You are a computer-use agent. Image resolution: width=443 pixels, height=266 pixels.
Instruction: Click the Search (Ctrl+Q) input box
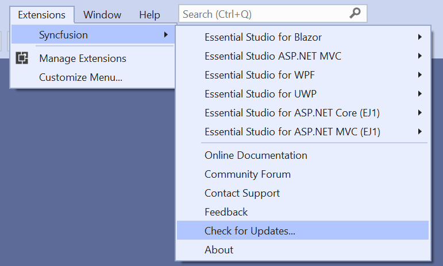(264, 14)
